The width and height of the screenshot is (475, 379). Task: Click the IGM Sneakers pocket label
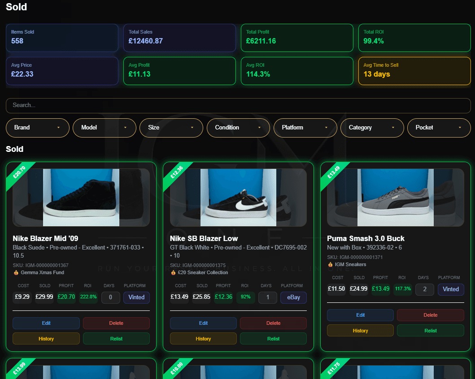pyautogui.click(x=350, y=264)
